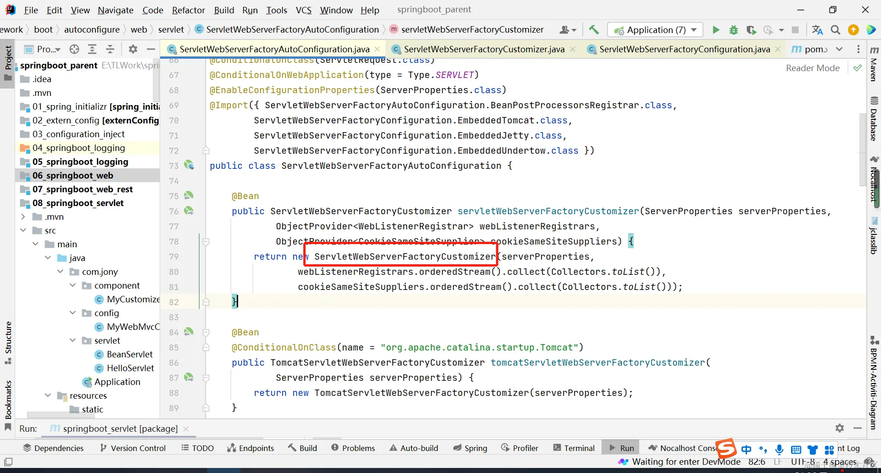The width and height of the screenshot is (881, 473).
Task: Build the project with the hammer icon
Action: pyautogui.click(x=594, y=30)
